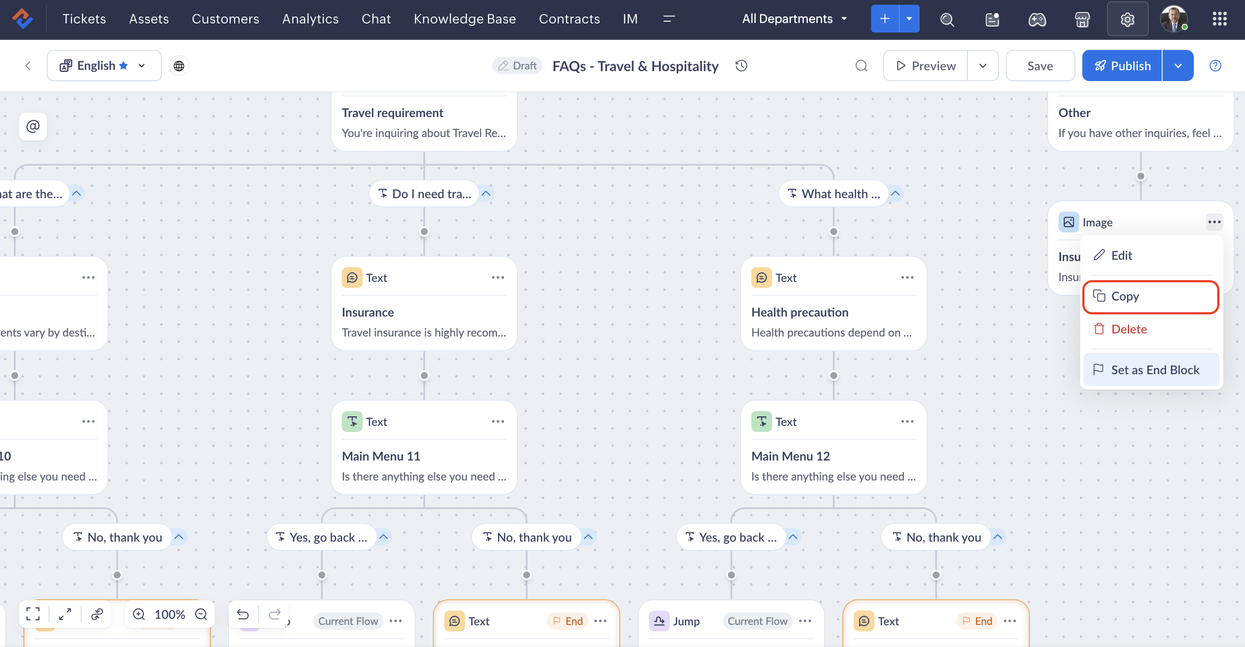Click zoom out magnifier icon
This screenshot has height=647, width=1245.
tap(201, 614)
